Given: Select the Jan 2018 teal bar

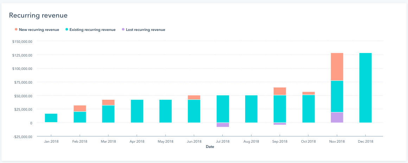Looking at the screenshot, I should tap(51, 118).
